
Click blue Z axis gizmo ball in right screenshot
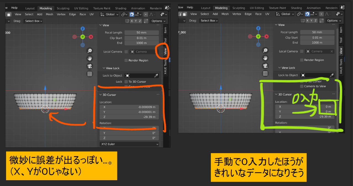[x=258, y=28]
